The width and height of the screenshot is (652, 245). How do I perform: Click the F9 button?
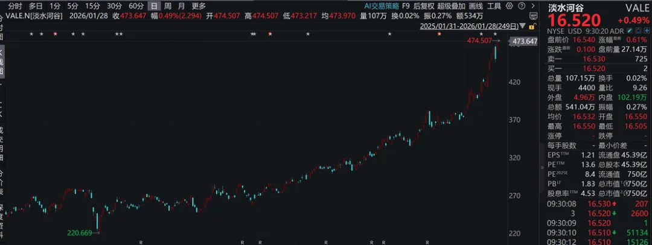pos(406,6)
